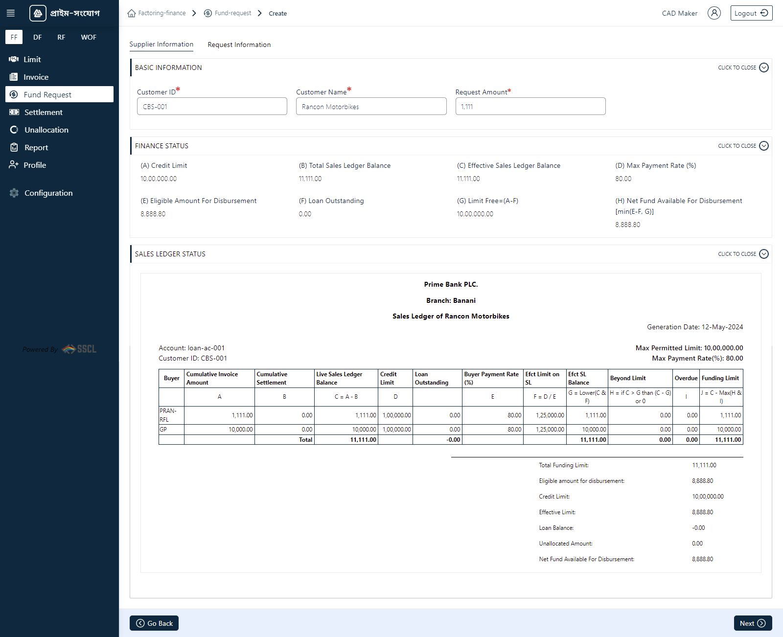Click the Beyond Limit column header

click(x=640, y=378)
